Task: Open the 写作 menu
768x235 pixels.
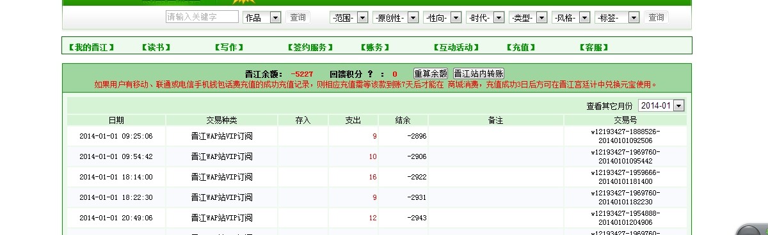Action: (x=228, y=47)
